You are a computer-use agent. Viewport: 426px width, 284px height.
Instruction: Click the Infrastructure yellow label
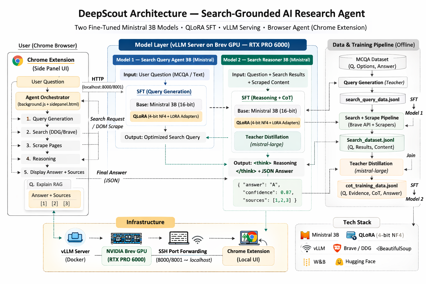(145, 222)
